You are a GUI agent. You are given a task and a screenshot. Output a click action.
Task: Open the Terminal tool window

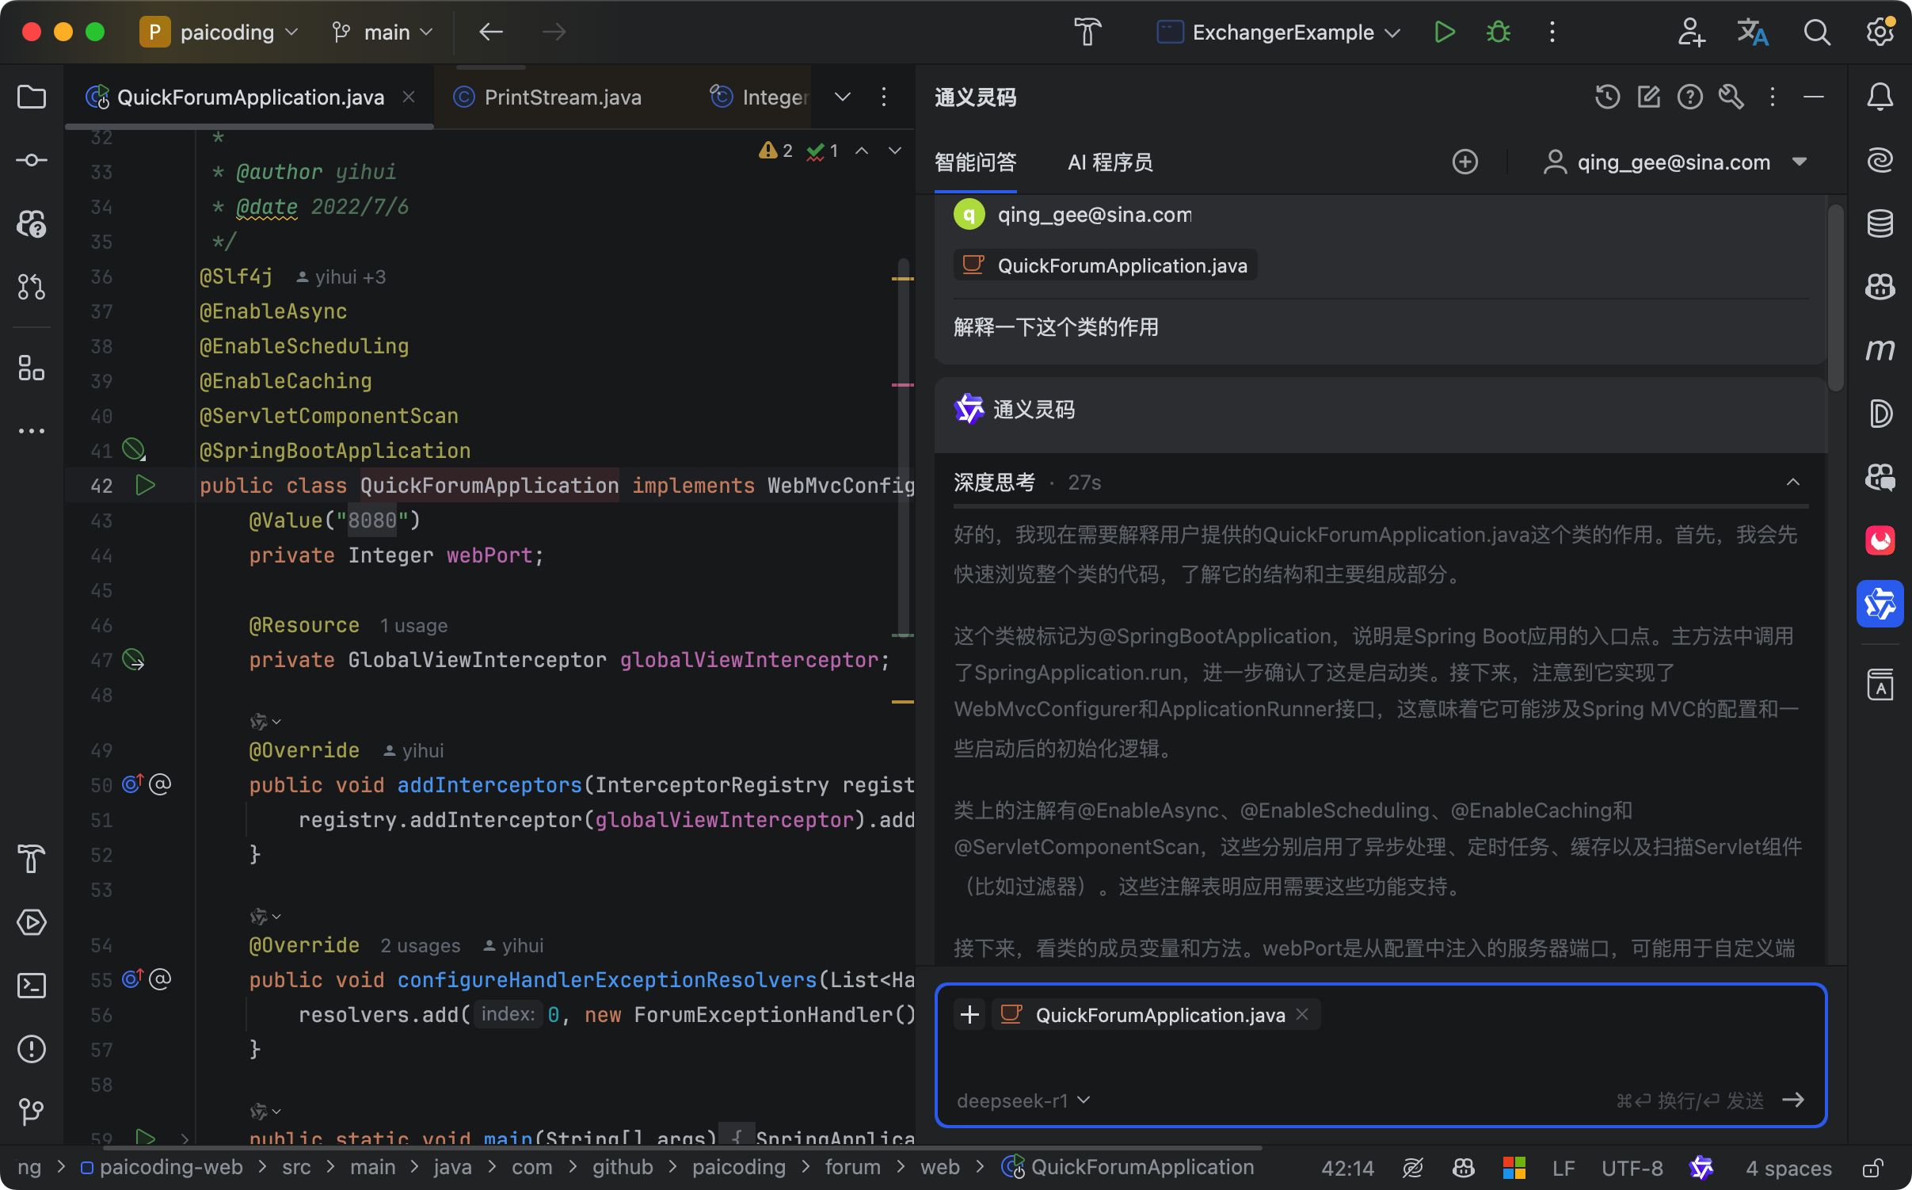(x=32, y=986)
